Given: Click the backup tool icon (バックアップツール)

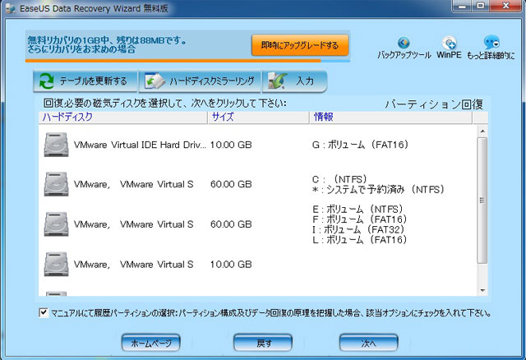Looking at the screenshot, I should (404, 43).
